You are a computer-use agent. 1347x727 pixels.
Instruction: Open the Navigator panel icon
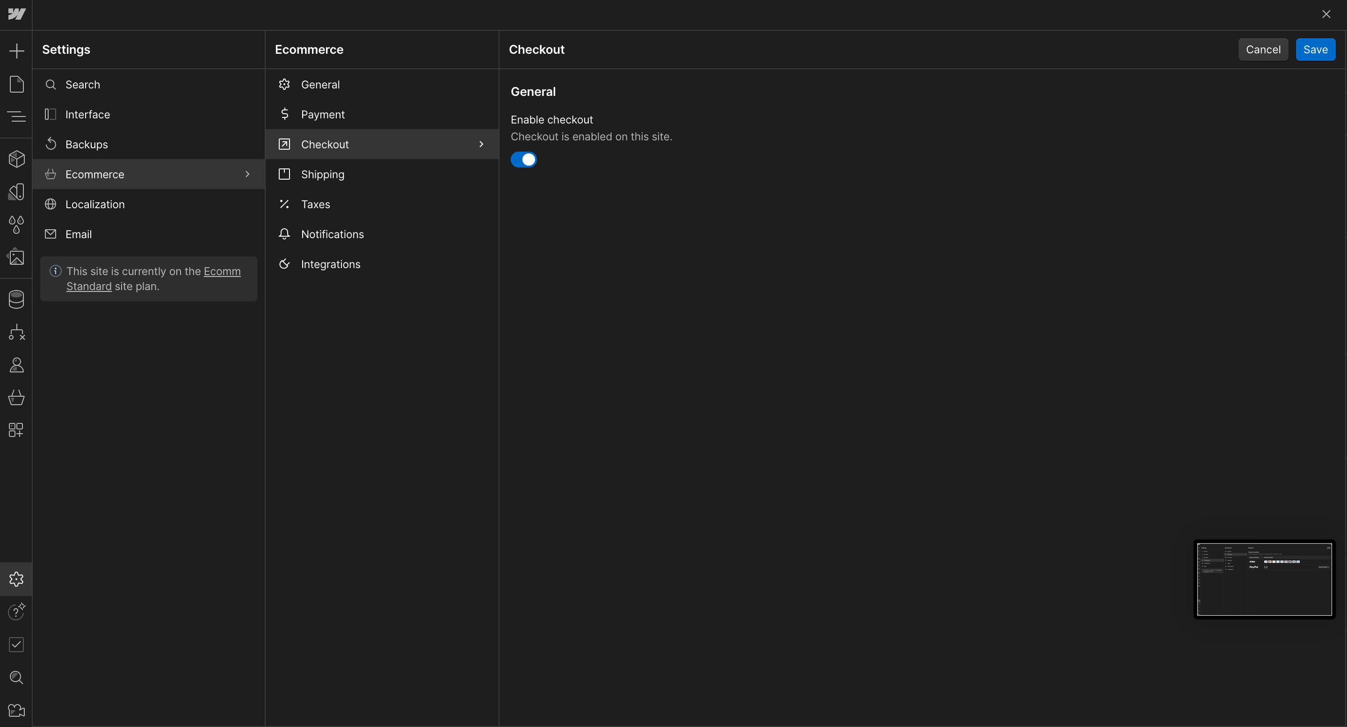tap(16, 116)
